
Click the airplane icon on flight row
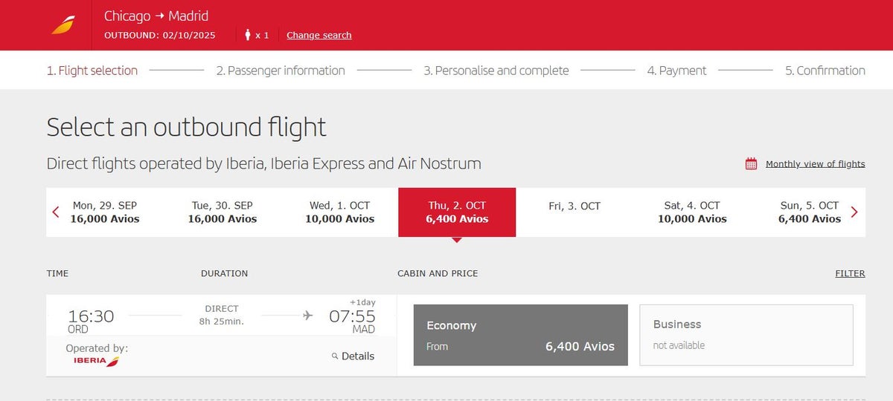point(308,316)
